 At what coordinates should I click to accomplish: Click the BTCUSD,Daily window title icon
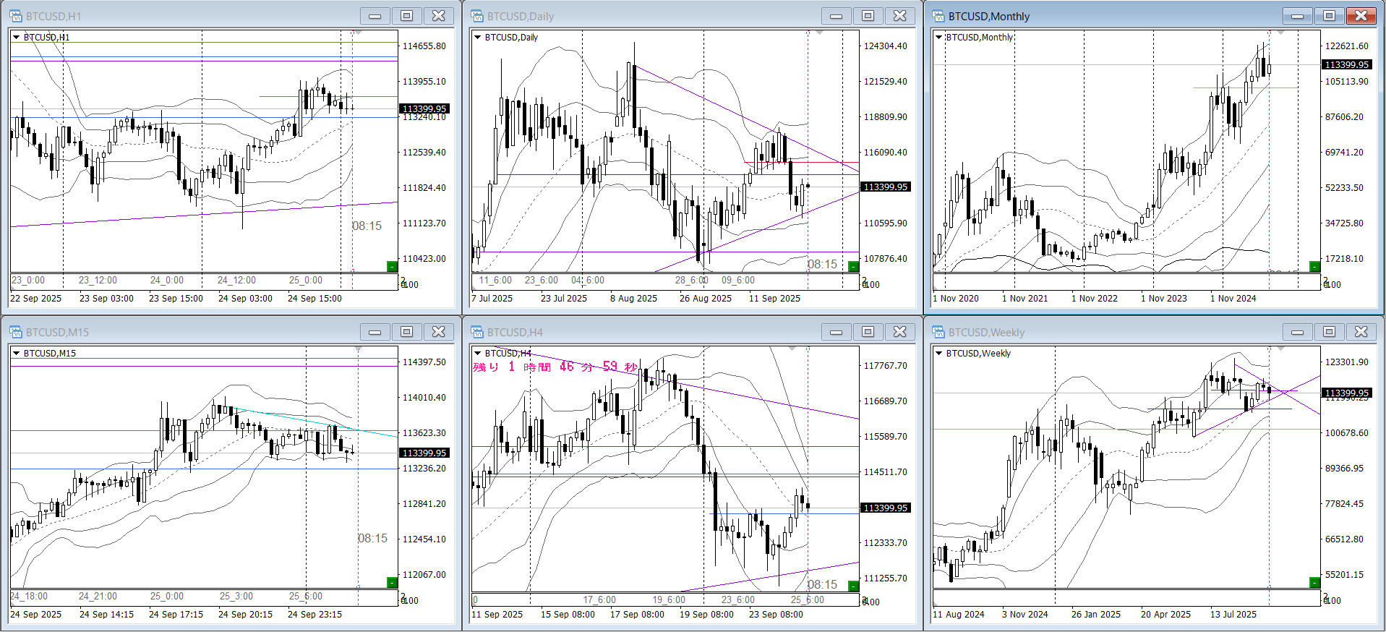coord(477,16)
